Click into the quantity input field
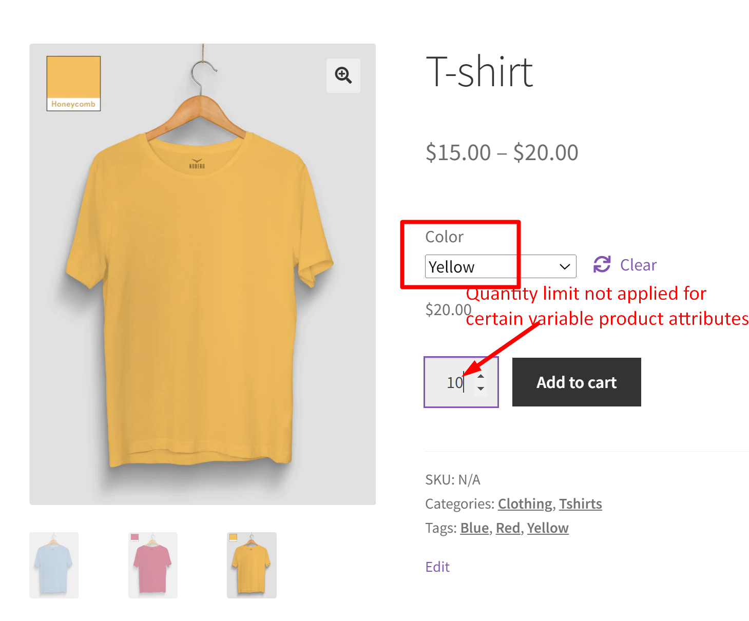The width and height of the screenshot is (749, 621). point(453,382)
